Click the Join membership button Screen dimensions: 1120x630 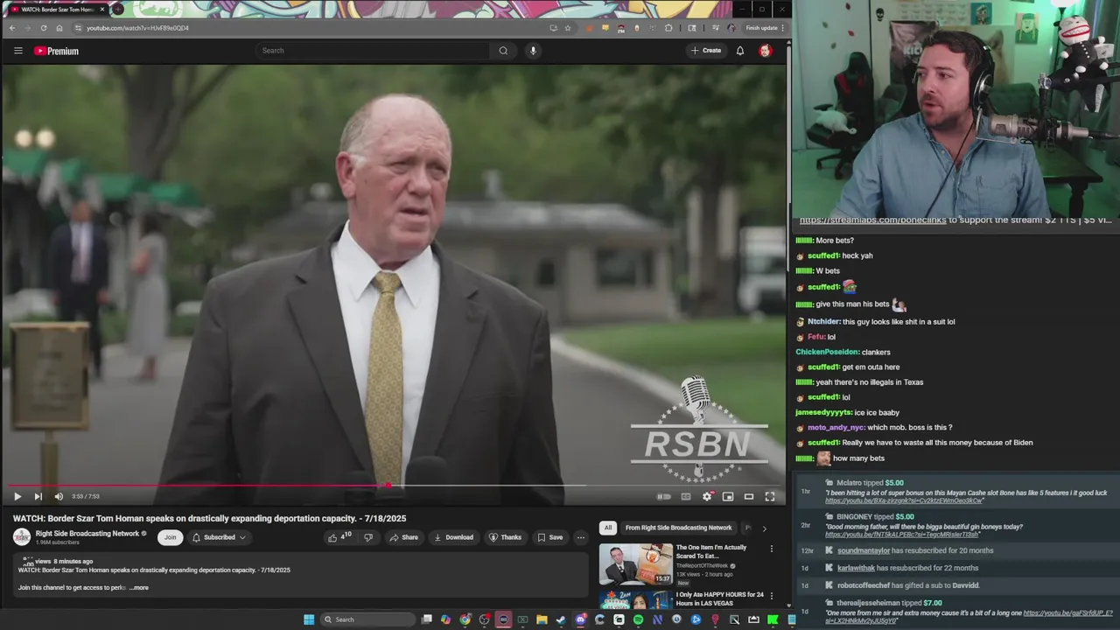[170, 537]
